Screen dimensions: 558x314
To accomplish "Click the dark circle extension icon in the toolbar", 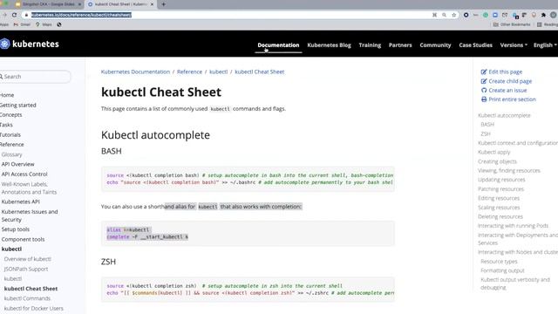I will 466,15.
